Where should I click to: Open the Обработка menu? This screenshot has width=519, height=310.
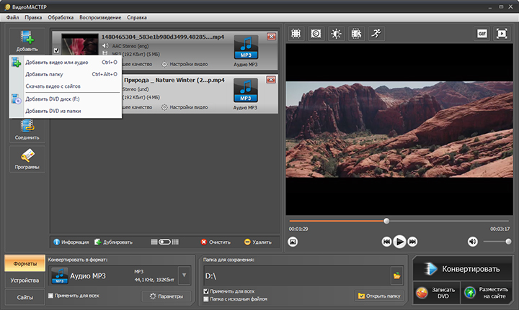(x=61, y=17)
